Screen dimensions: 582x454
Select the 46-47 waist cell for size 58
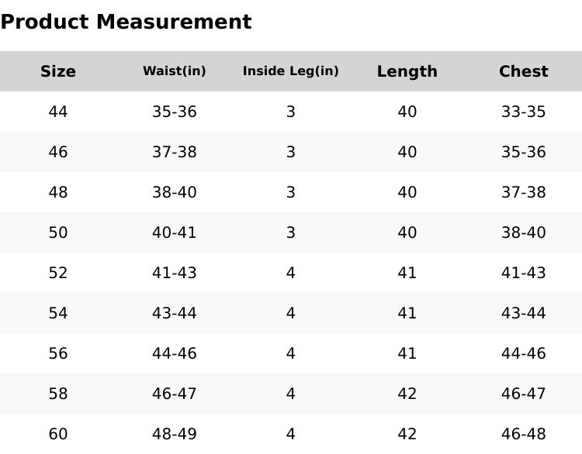point(175,394)
